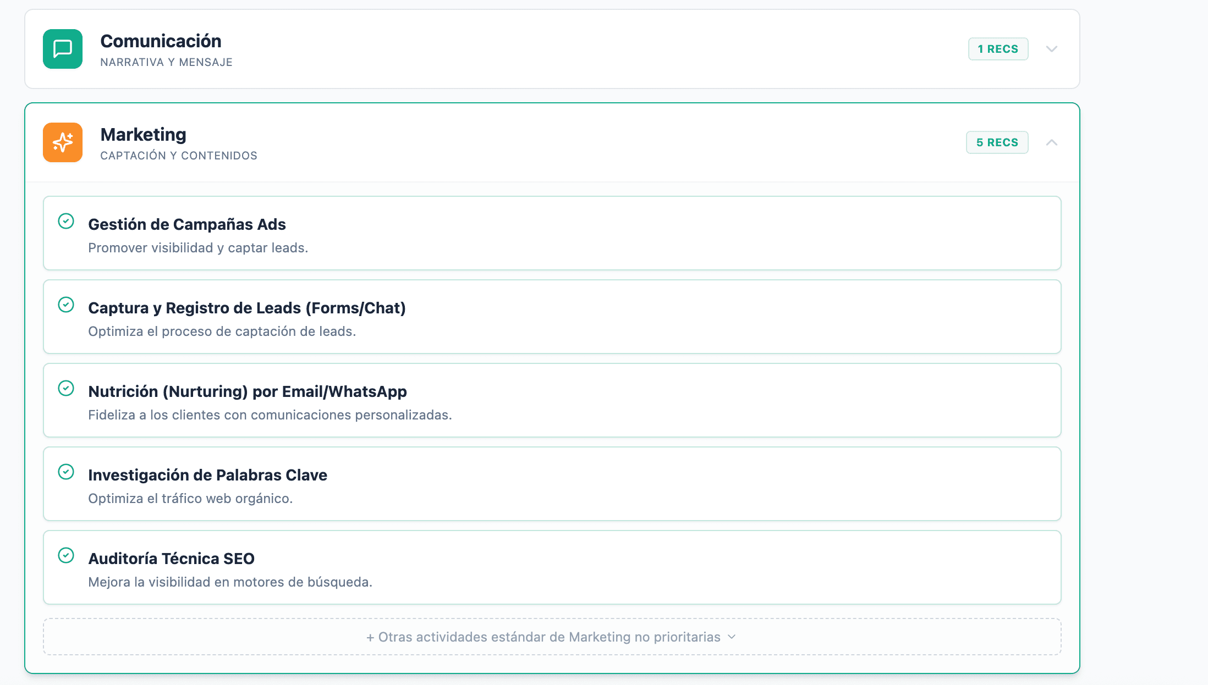Viewport: 1208px width, 685px height.
Task: Click check icon beside Auditoría Técnica SEO
Action: point(66,555)
